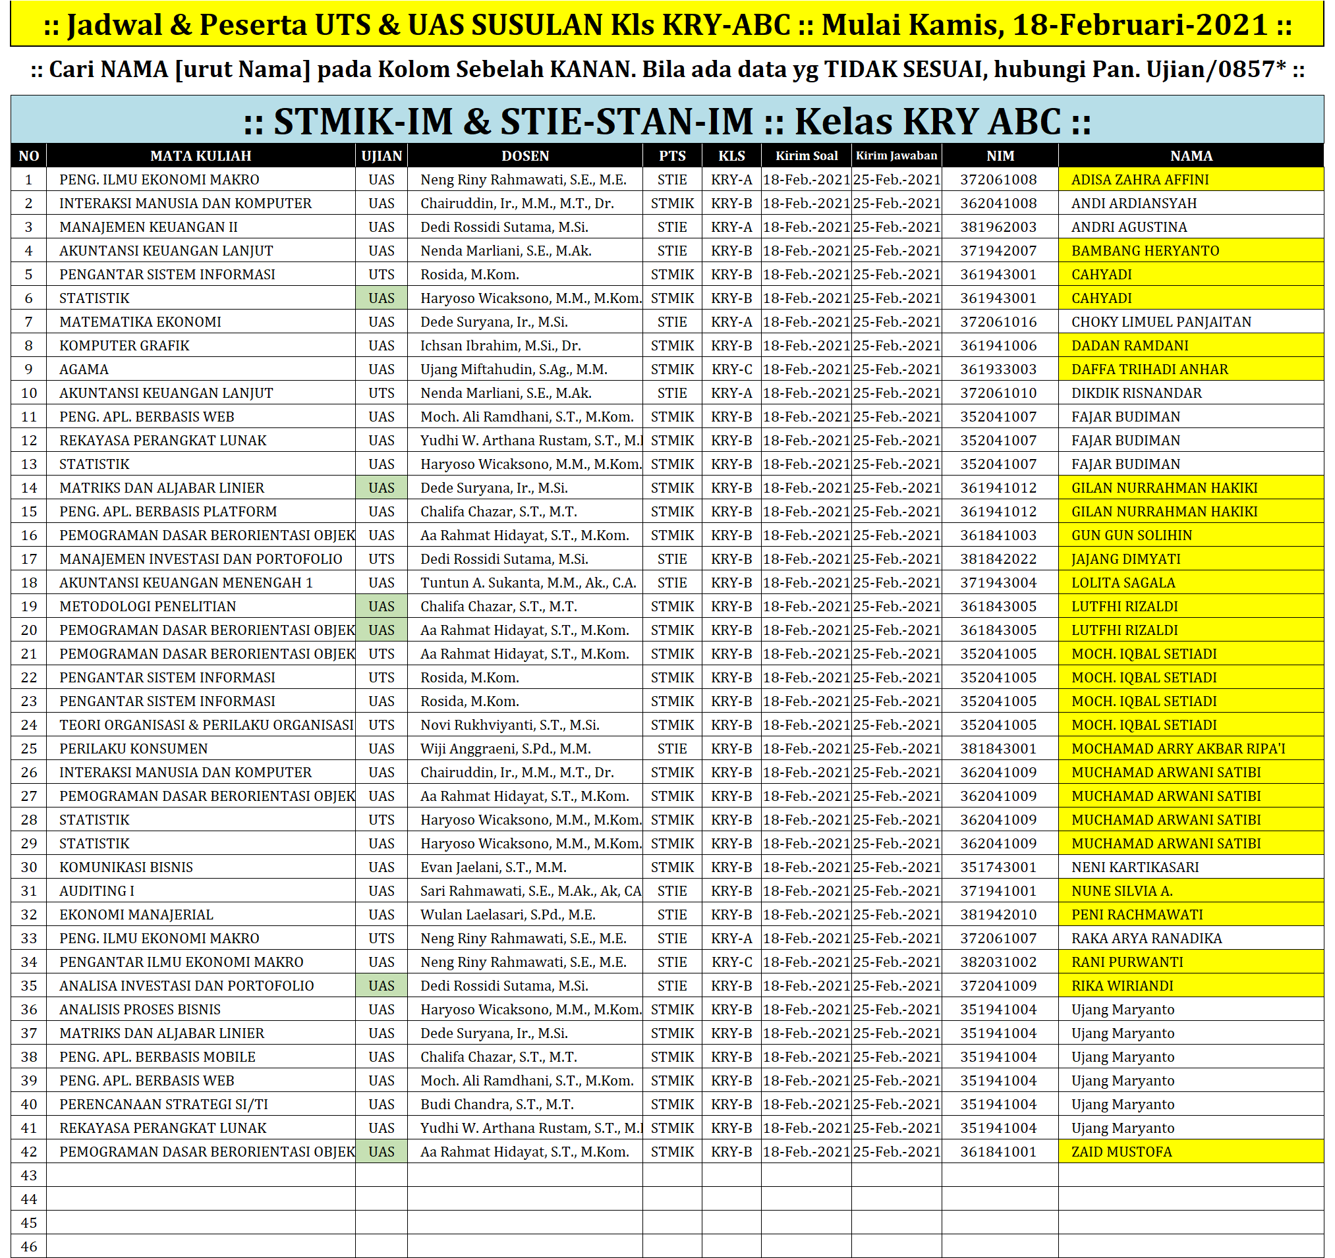Click the course KOMPUTER GRAFIK
This screenshot has height=1258, width=1335.
125,346
